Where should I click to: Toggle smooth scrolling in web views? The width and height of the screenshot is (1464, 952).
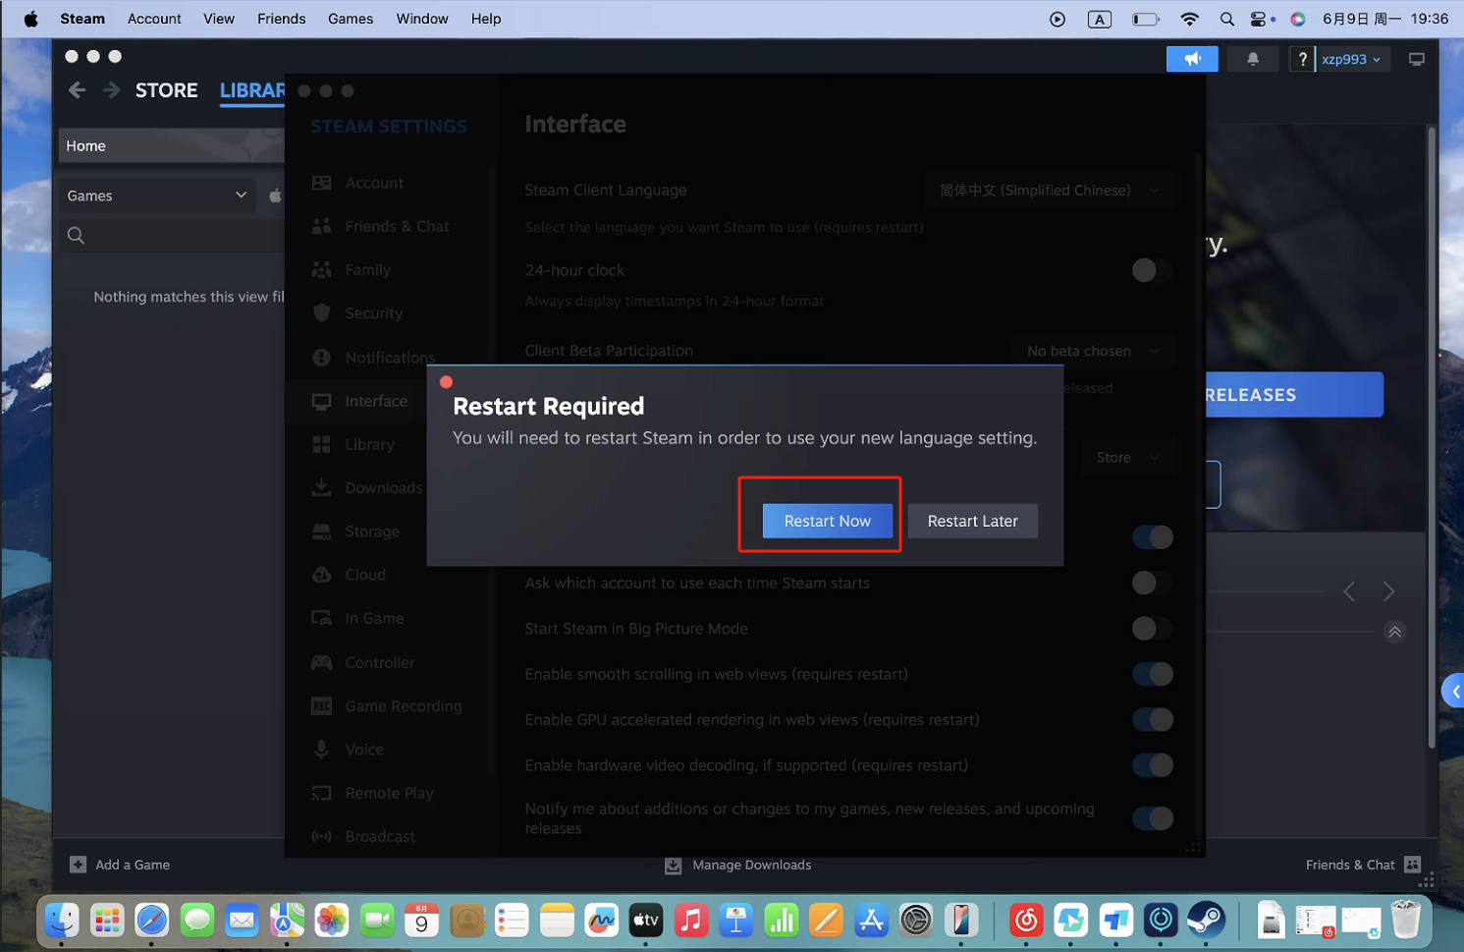[1152, 674]
